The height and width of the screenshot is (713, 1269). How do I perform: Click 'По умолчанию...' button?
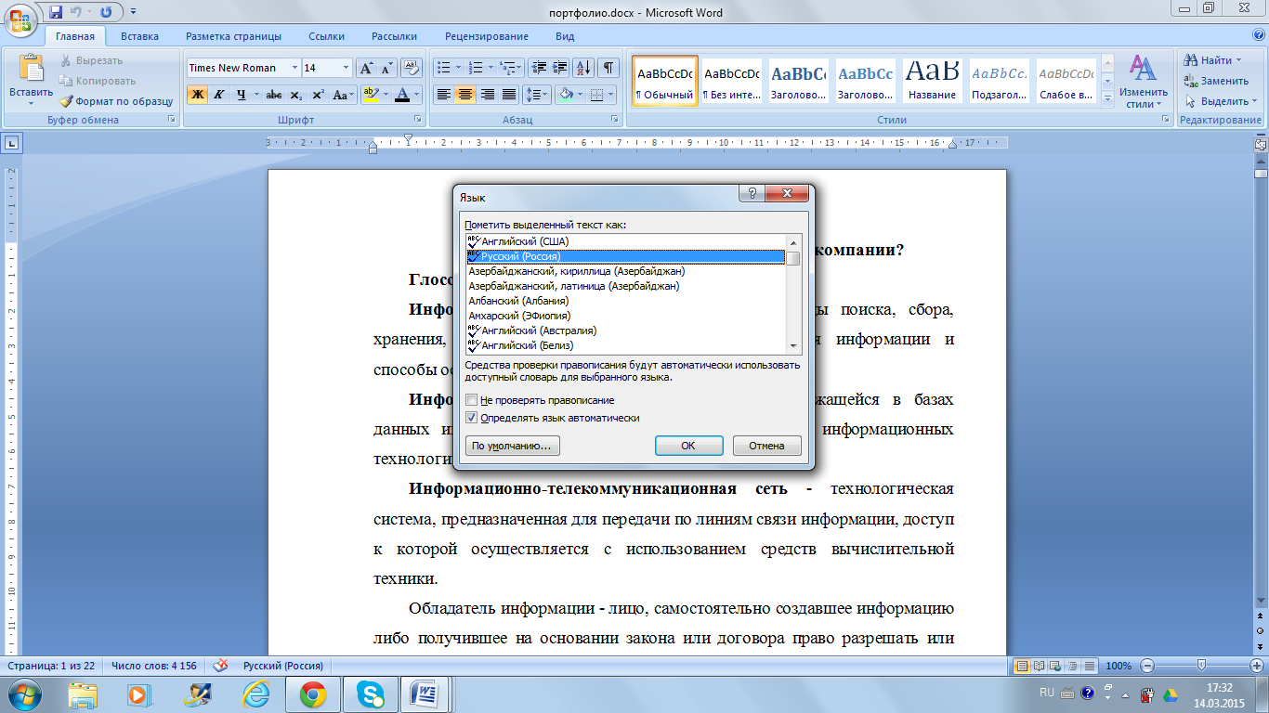point(512,446)
